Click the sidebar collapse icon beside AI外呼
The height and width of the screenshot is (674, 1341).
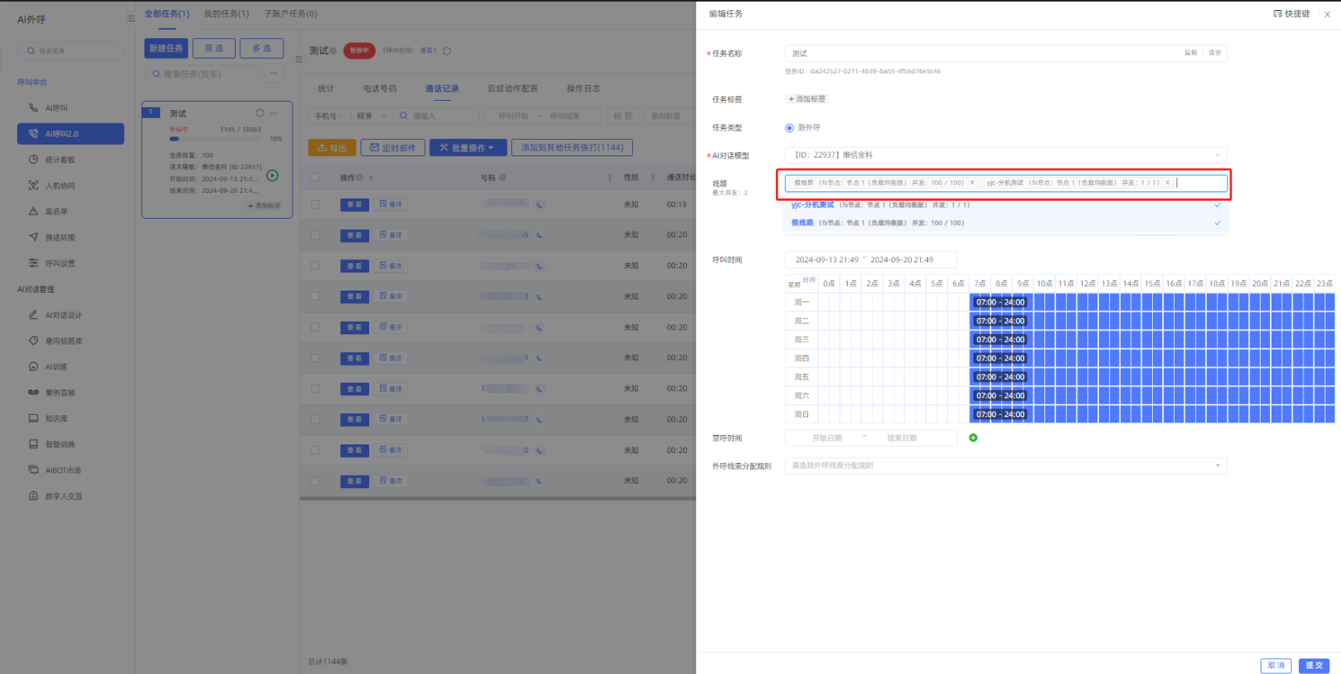coord(131,19)
